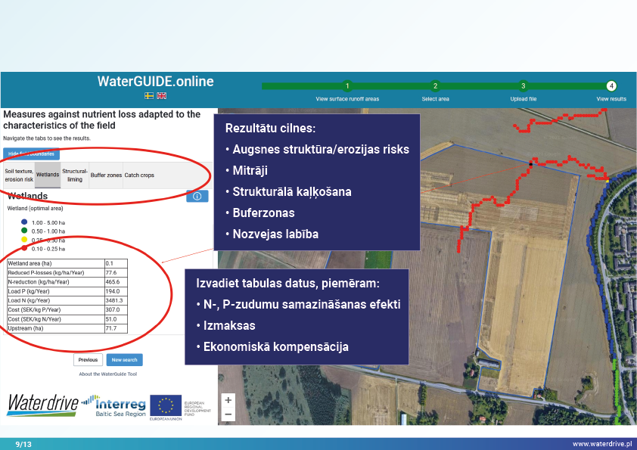Zoom out on the map

tap(228, 414)
